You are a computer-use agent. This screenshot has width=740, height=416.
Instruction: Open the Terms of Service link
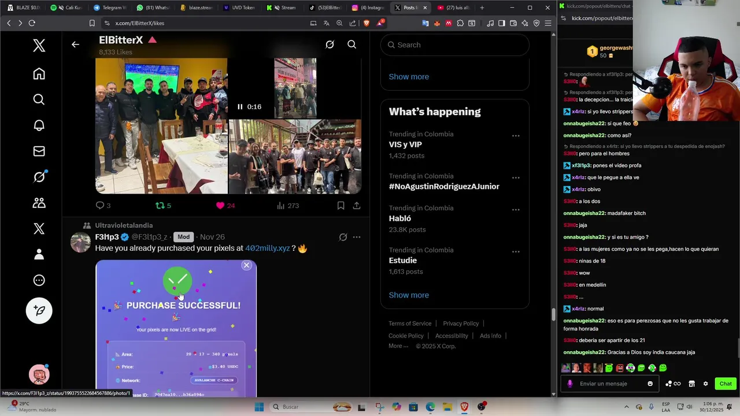coord(410,324)
